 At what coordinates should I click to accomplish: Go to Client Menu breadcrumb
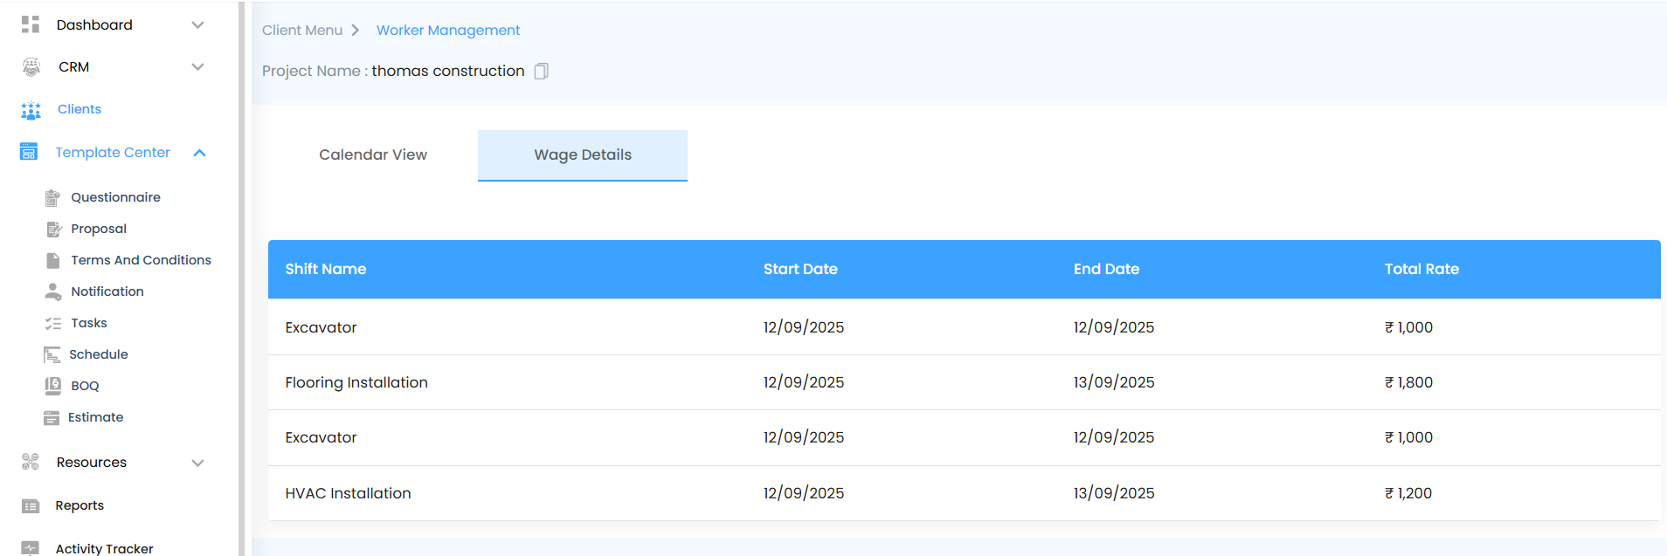pos(302,31)
